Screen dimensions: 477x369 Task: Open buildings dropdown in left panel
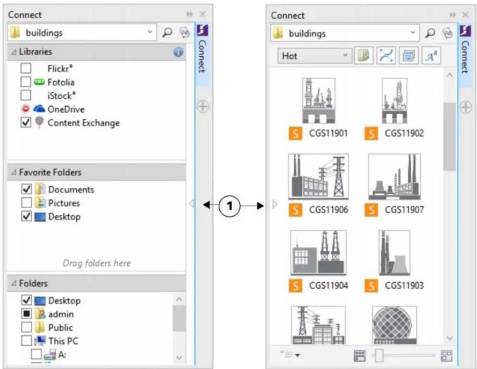coord(150,32)
